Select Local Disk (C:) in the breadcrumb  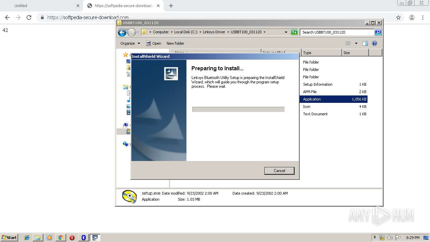[x=186, y=32]
